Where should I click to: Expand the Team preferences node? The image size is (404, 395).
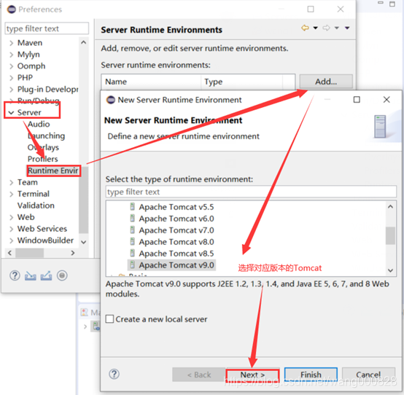[11, 183]
